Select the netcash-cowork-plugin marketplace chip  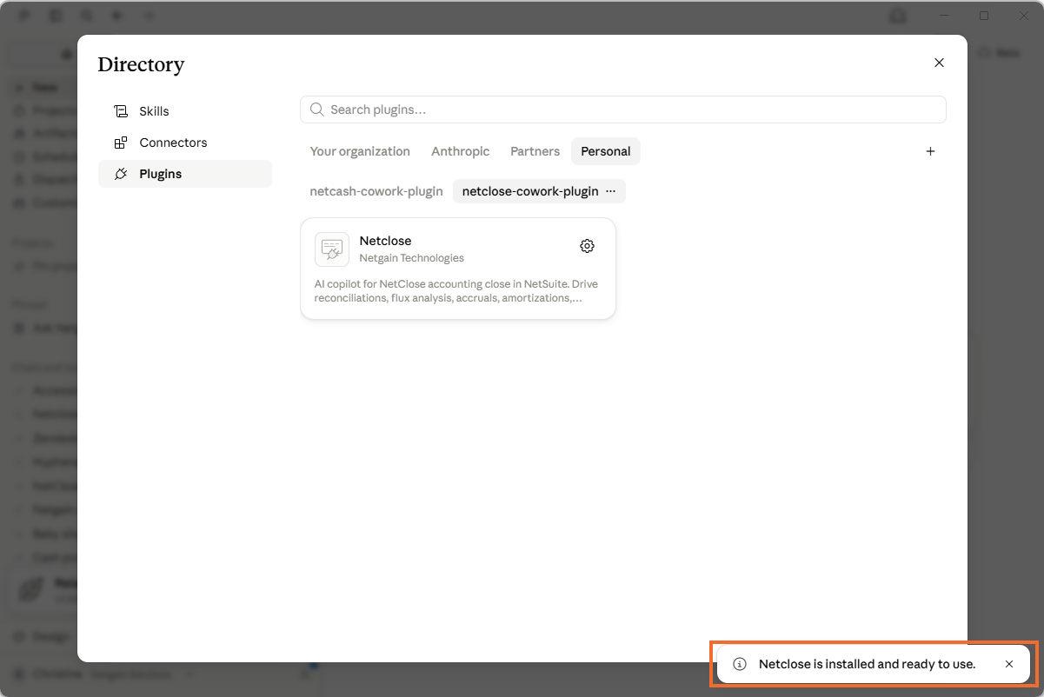tap(376, 191)
